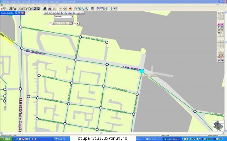
Task: Click the last magnifier zoom icon
Action: point(86,9)
